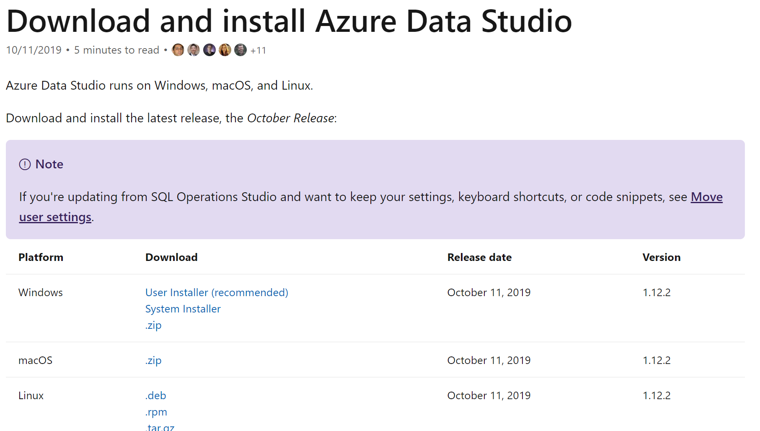The height and width of the screenshot is (431, 760).
Task: Click the fourth author avatar icon
Action: [225, 50]
